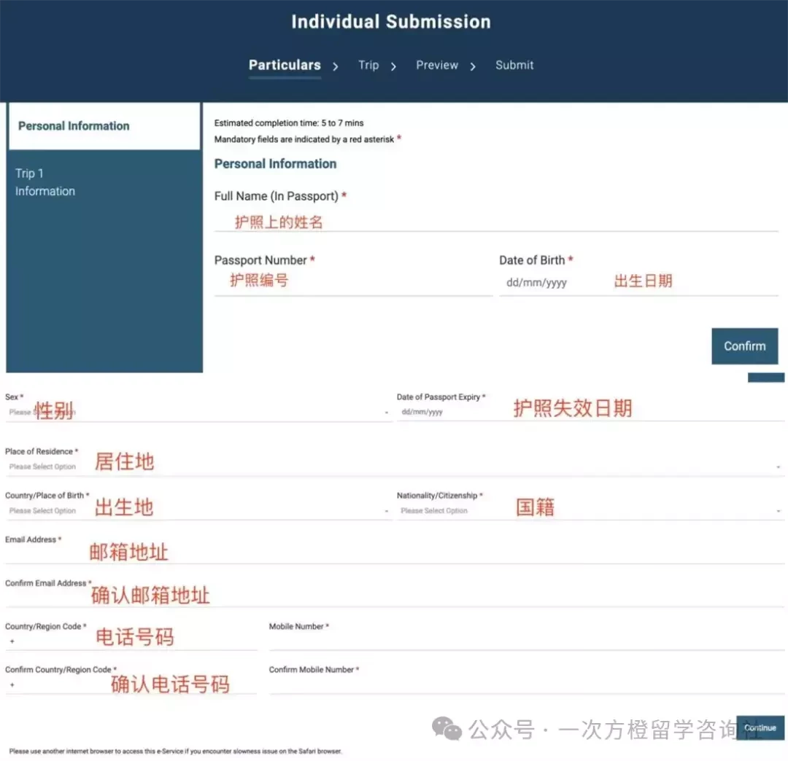The image size is (788, 761).
Task: Expand Country/Place of Birth dropdown
Action: pyautogui.click(x=198, y=511)
